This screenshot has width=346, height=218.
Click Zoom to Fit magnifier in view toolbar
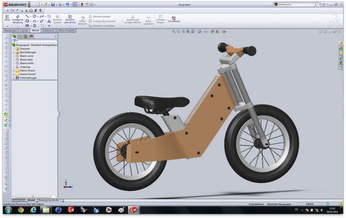click(174, 32)
